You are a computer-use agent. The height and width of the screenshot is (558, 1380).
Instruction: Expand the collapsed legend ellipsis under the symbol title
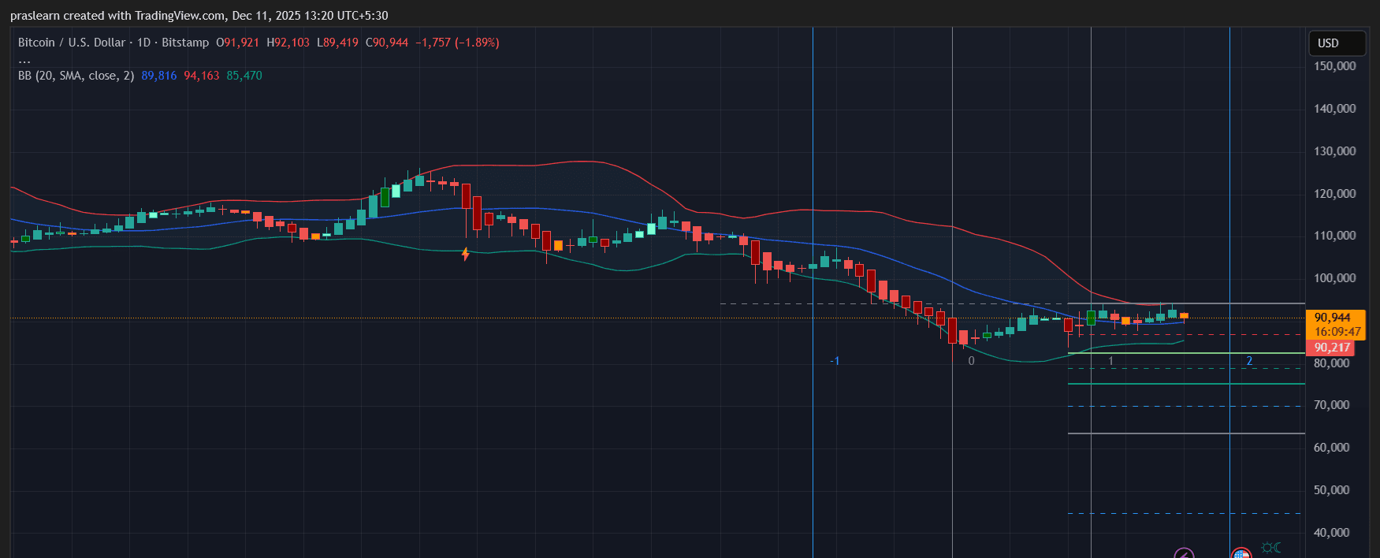[x=24, y=60]
